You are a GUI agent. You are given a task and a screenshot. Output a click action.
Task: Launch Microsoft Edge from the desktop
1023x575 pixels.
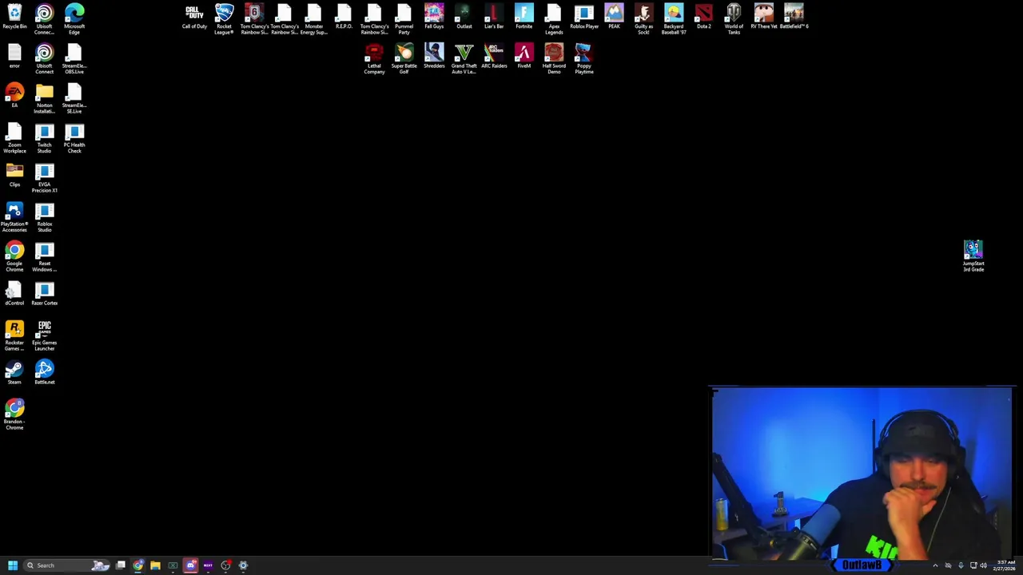pyautogui.click(x=74, y=19)
